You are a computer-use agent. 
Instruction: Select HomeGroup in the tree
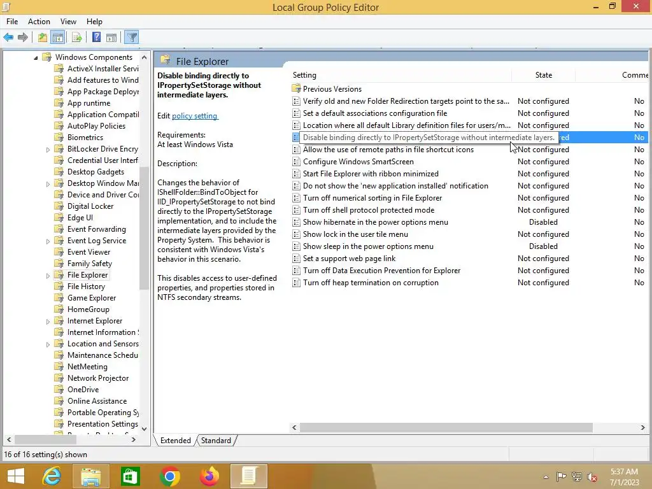click(88, 309)
